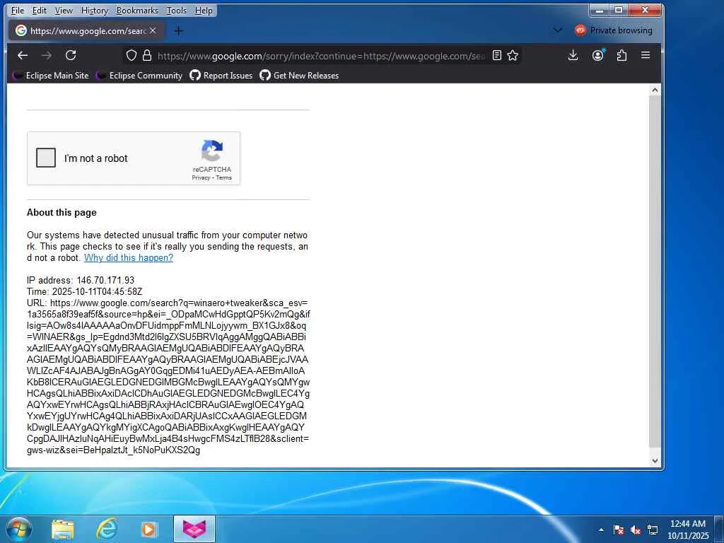Open Windows Media Player taskbar icon

point(148,529)
